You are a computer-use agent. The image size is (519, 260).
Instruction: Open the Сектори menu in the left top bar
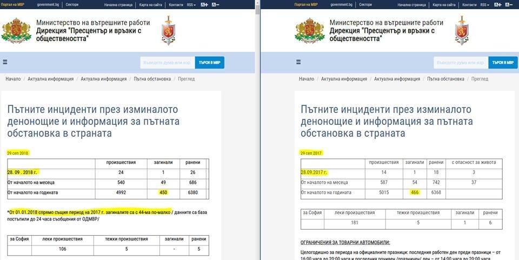(72, 5)
